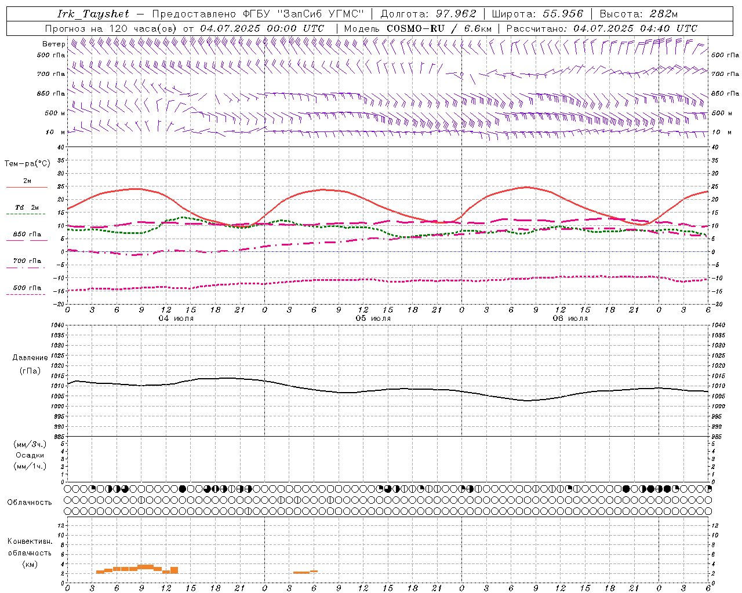
Task: Click the 05 июля date label
Action: pyautogui.click(x=373, y=319)
